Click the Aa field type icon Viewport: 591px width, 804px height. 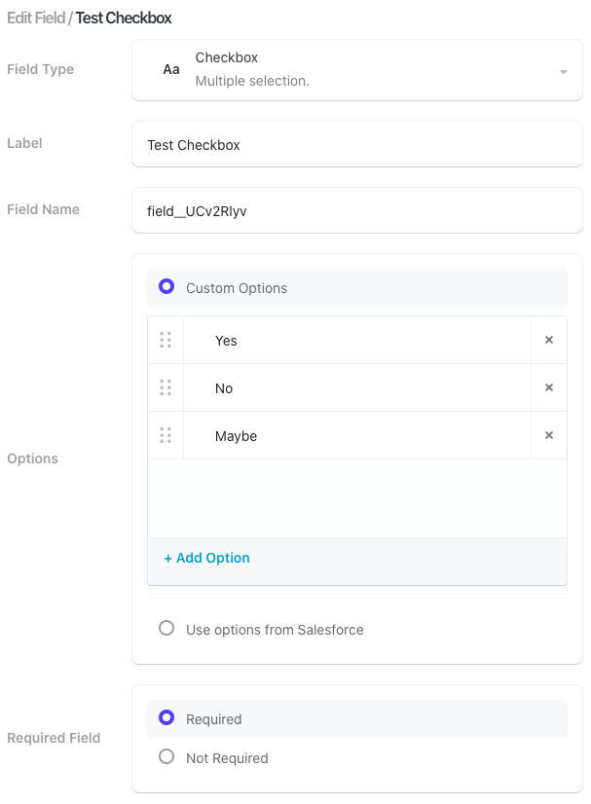coord(171,70)
